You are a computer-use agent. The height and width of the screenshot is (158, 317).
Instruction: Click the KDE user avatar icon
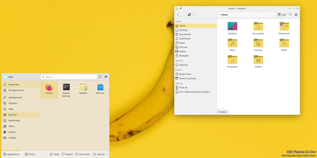click(5, 77)
